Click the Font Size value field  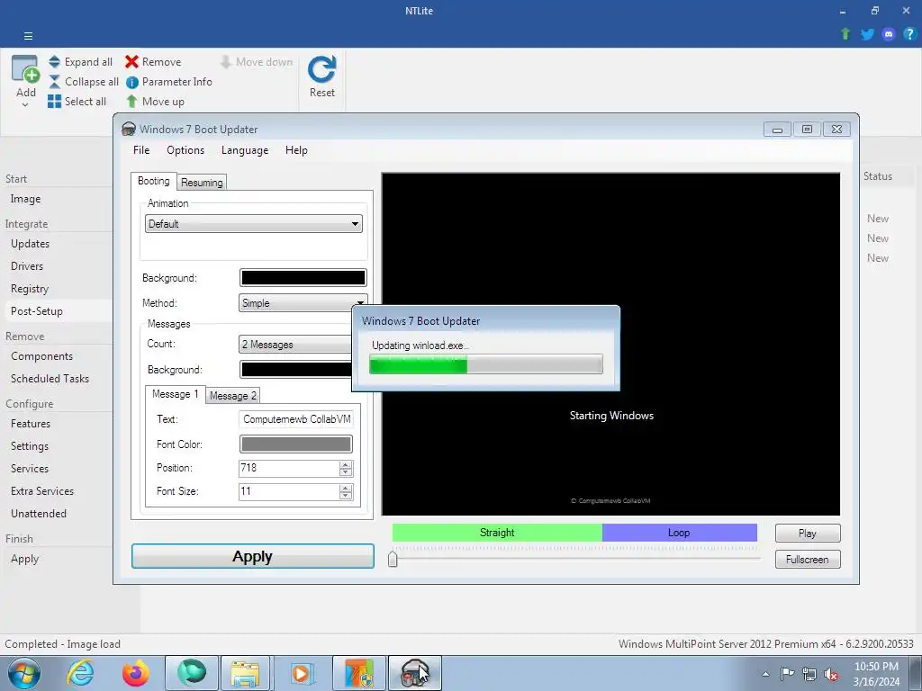[289, 491]
